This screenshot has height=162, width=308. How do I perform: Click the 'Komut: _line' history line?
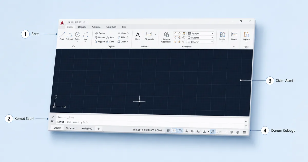(66, 117)
